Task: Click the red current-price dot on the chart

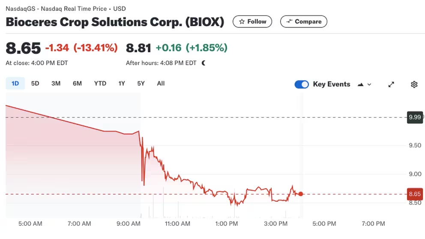Action: coord(301,194)
